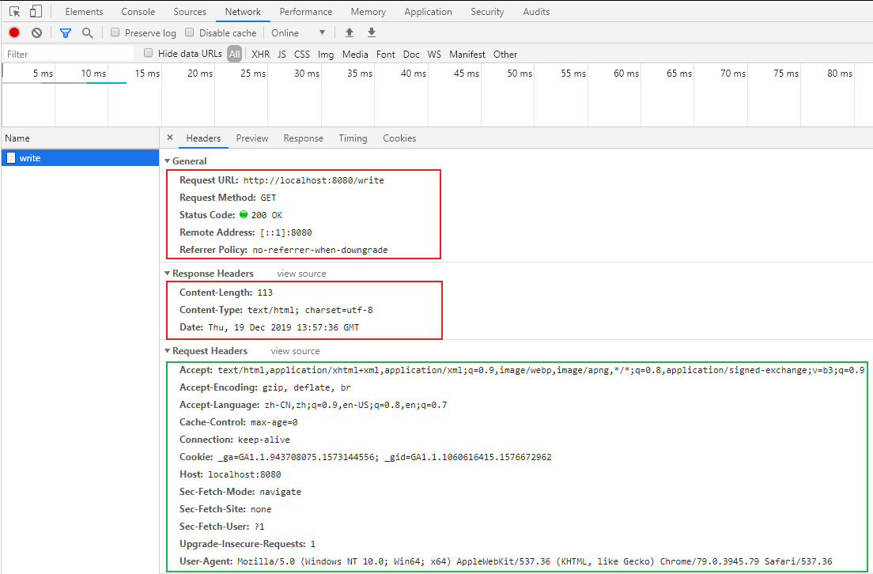Click view source for Response Headers

[302, 274]
